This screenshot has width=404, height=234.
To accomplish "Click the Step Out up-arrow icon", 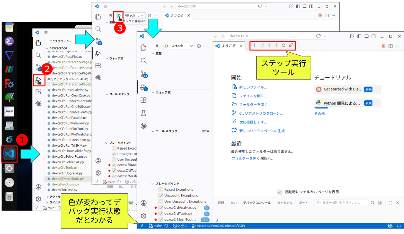I will [x=276, y=45].
